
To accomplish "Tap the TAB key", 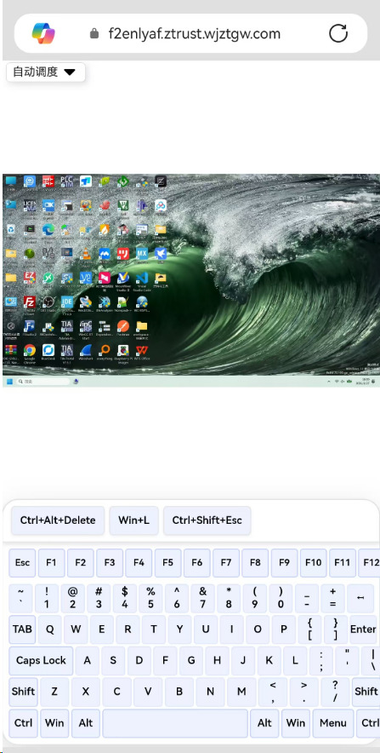I will point(22,629).
